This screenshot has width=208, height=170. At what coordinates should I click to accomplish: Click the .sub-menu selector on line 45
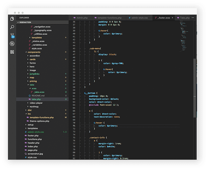tap(94, 48)
